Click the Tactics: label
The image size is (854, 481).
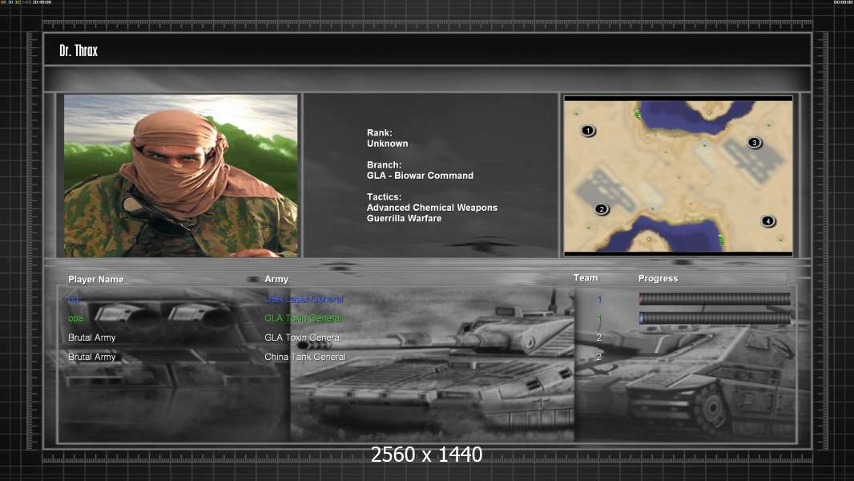(x=384, y=196)
